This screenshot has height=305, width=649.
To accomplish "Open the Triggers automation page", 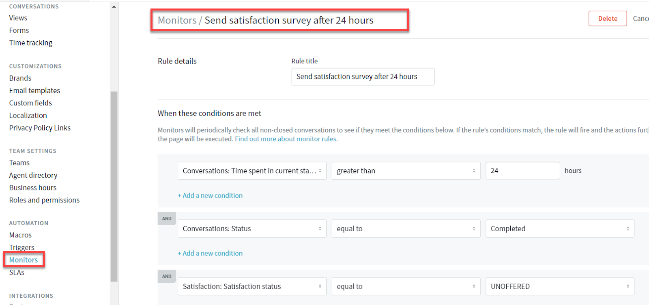I will 22,247.
